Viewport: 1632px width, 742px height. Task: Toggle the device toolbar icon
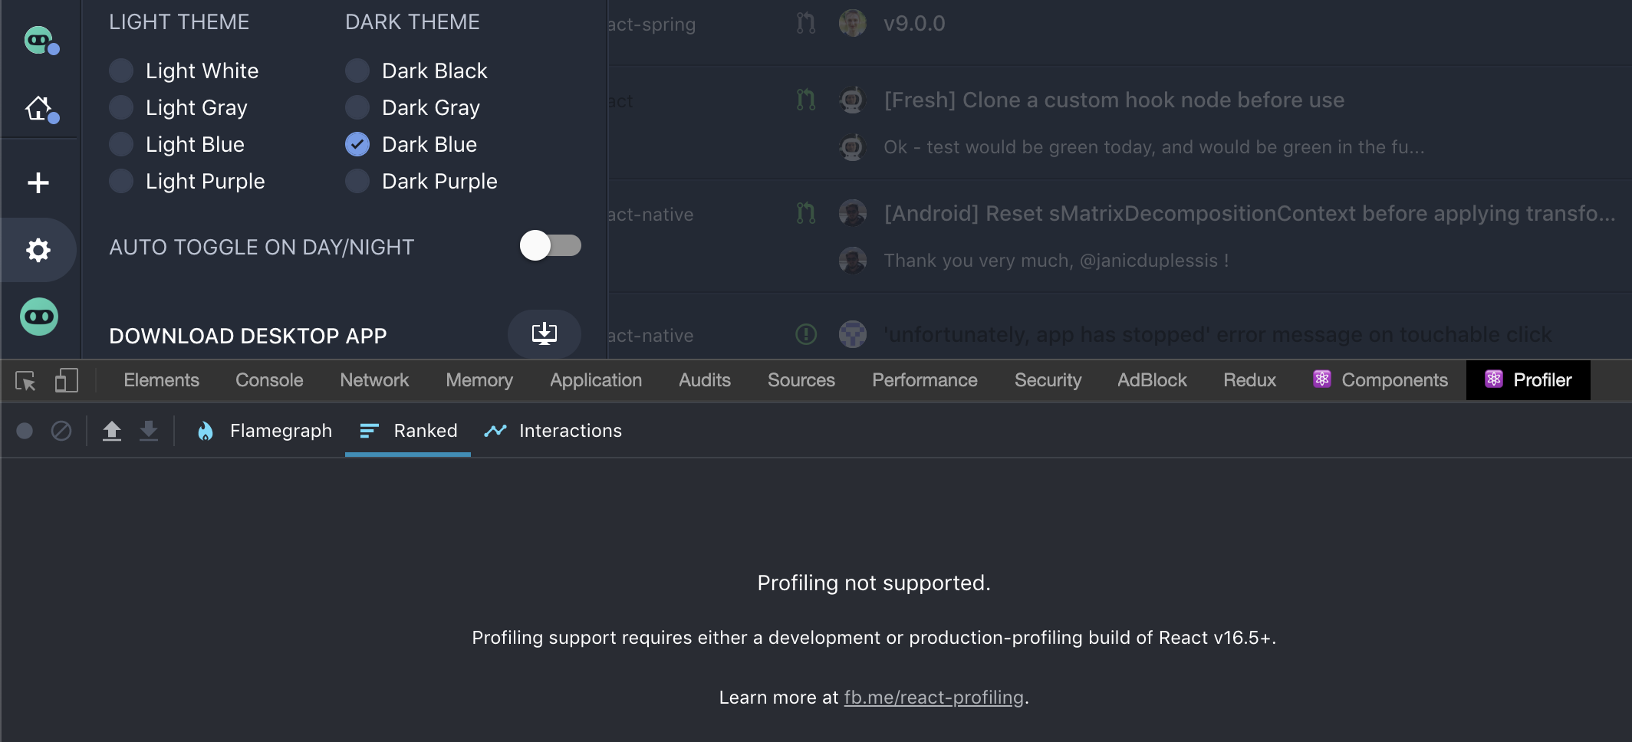tap(67, 380)
